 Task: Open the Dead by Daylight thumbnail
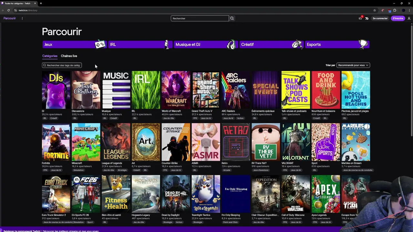coord(176,194)
